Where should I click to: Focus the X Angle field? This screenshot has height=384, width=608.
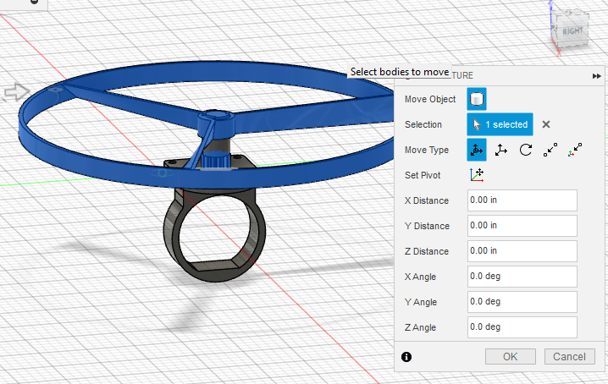522,277
